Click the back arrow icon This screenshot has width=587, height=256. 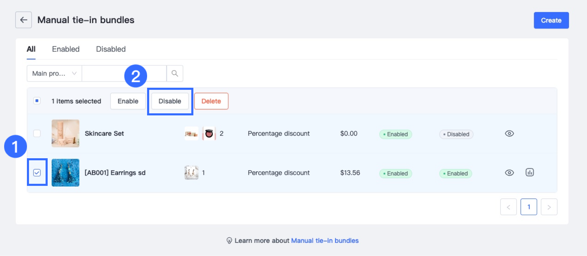pyautogui.click(x=23, y=20)
